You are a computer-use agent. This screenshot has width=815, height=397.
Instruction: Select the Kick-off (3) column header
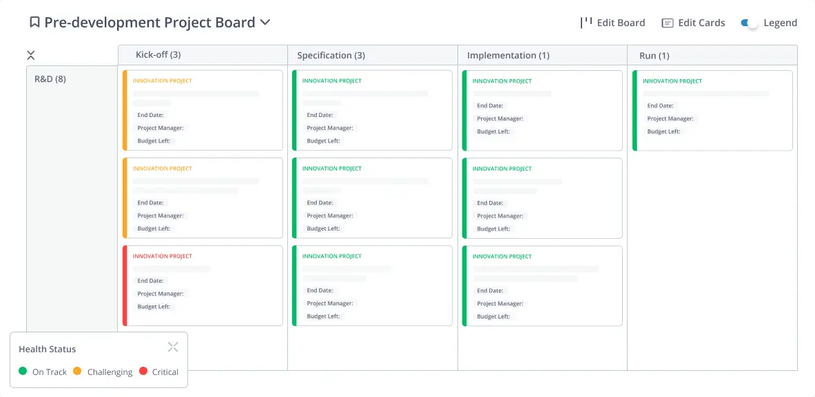click(158, 55)
